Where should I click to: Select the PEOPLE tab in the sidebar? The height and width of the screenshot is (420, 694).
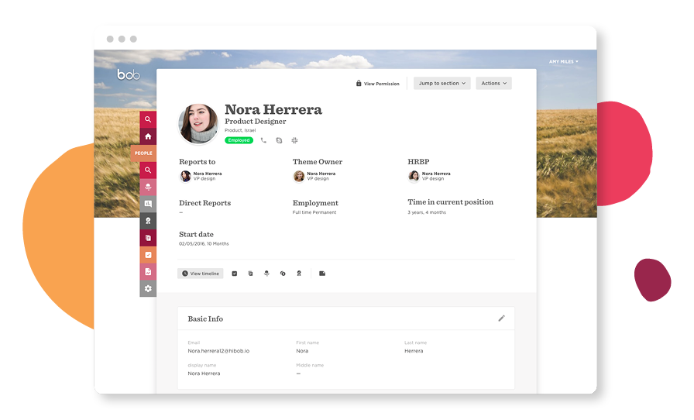(x=144, y=153)
